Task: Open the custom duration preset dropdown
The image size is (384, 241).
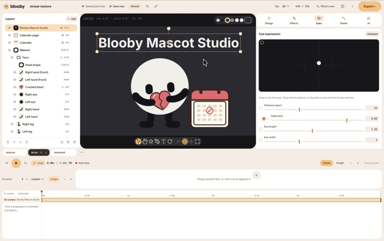Action: click(38, 179)
